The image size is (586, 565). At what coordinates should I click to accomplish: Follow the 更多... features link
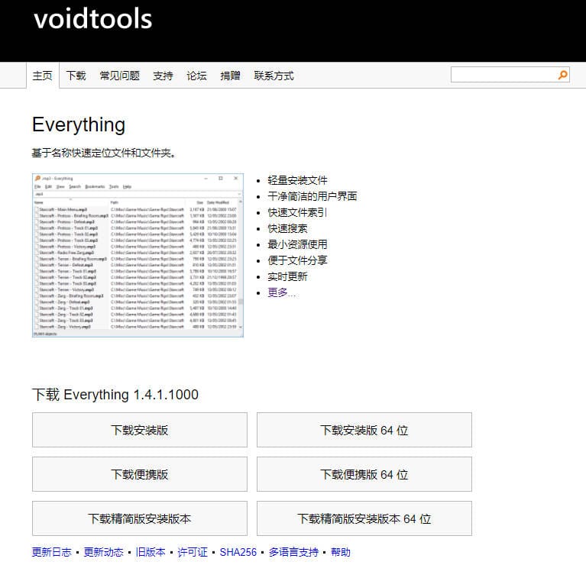point(281,292)
